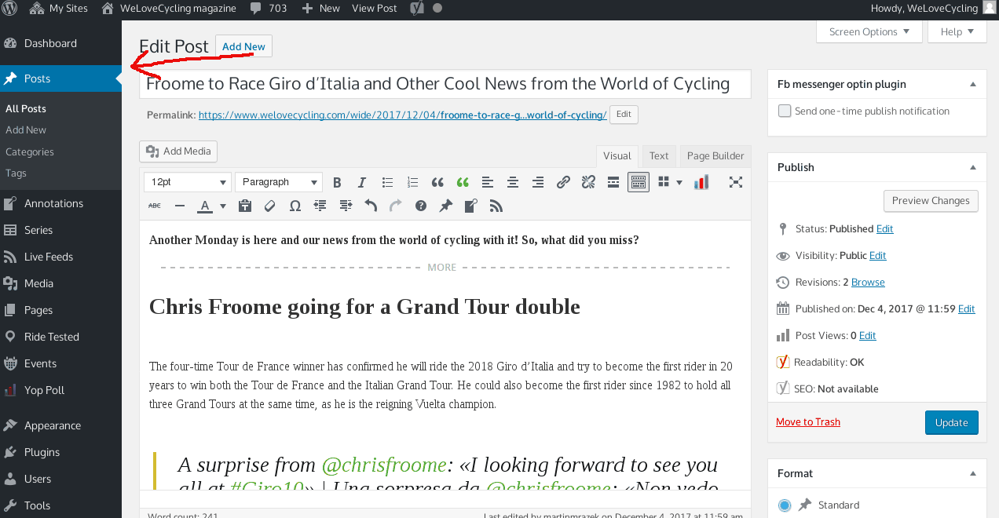Click the pushpin icon in editor toolbar
This screenshot has width=999, height=518.
446,206
